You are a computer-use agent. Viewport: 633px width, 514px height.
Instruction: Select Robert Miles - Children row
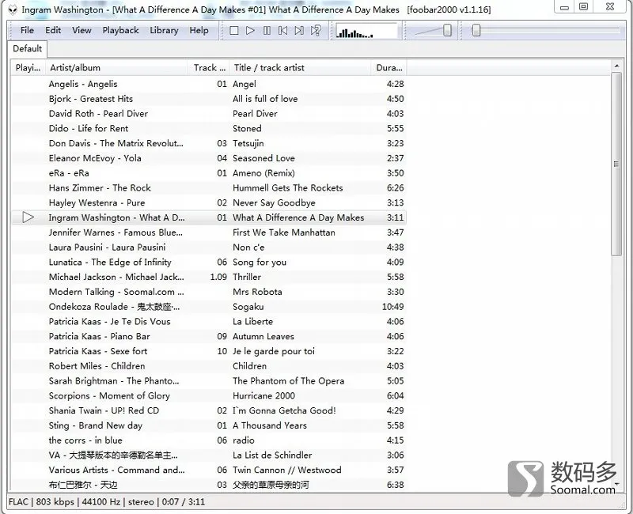(x=209, y=366)
